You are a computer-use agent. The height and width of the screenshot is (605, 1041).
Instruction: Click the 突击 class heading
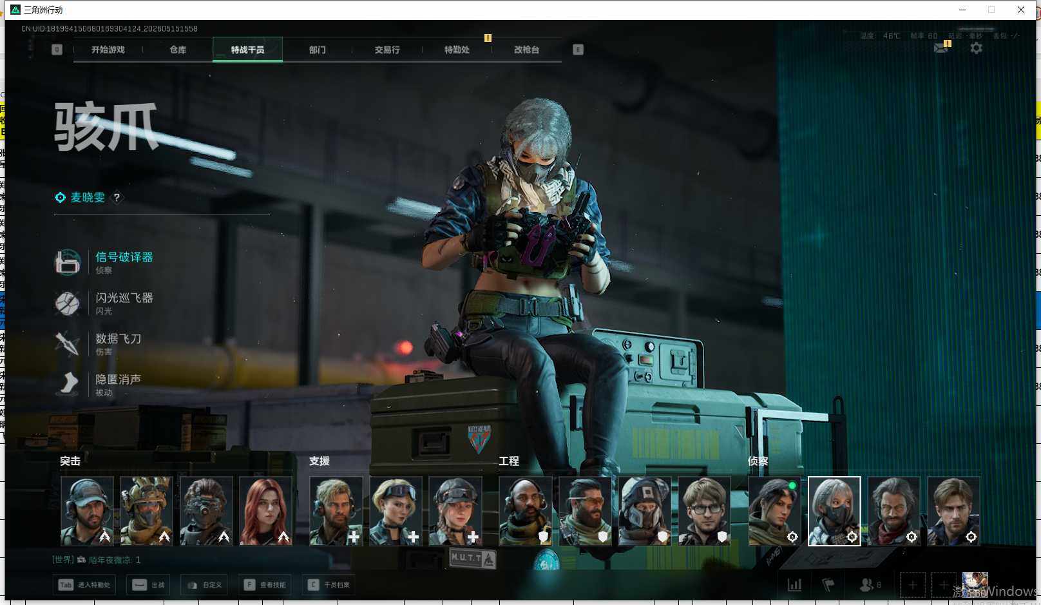click(70, 461)
